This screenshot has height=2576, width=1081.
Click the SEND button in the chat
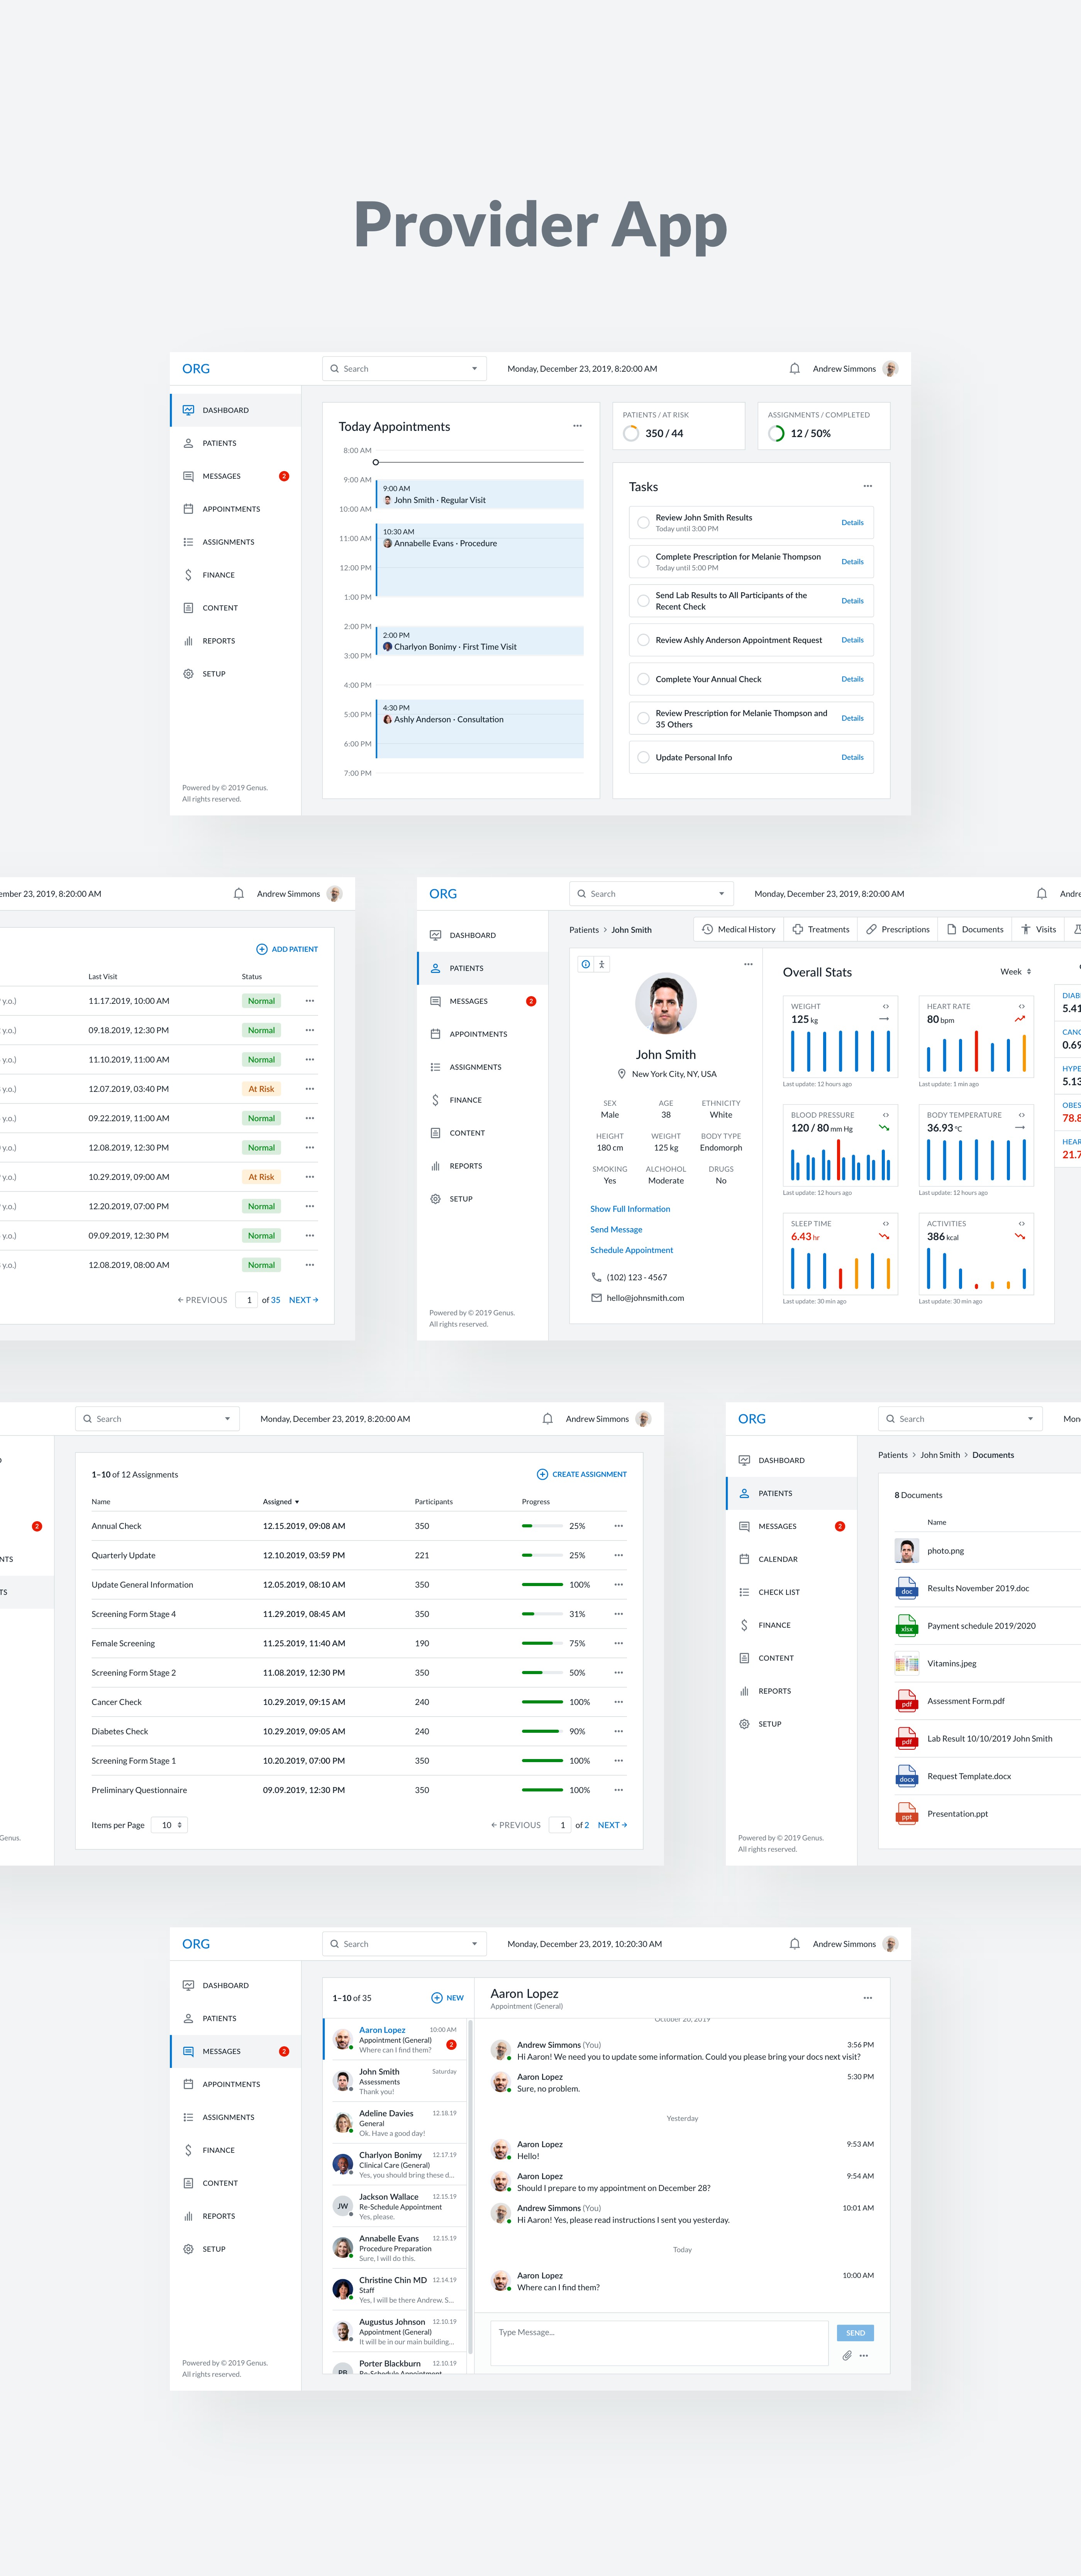pos(855,2333)
